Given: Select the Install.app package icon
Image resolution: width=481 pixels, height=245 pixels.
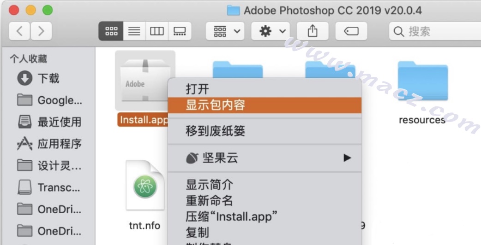Looking at the screenshot, I should pyautogui.click(x=145, y=80).
